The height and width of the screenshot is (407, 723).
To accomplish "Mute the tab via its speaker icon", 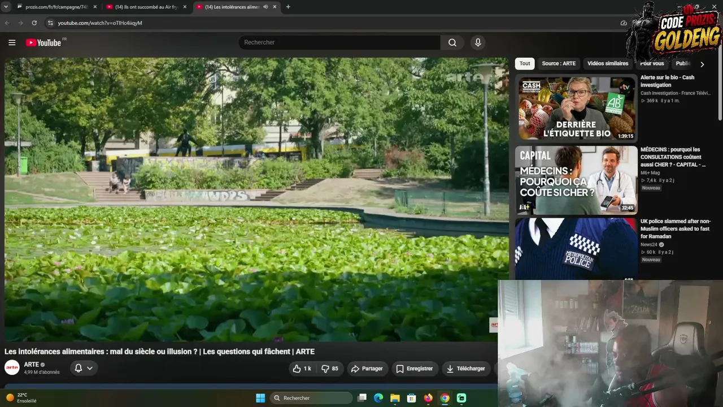I will point(265,7).
